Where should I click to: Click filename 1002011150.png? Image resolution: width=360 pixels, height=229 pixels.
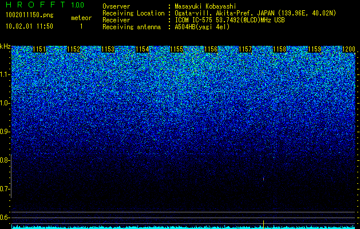coord(30,15)
